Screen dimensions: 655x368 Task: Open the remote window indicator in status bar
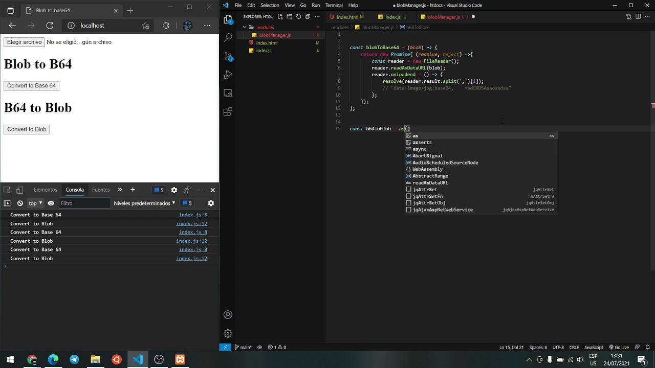pyautogui.click(x=225, y=348)
